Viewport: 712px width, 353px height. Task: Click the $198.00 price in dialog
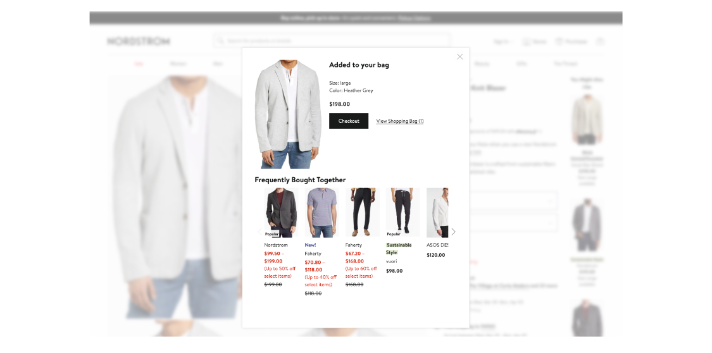tap(339, 104)
